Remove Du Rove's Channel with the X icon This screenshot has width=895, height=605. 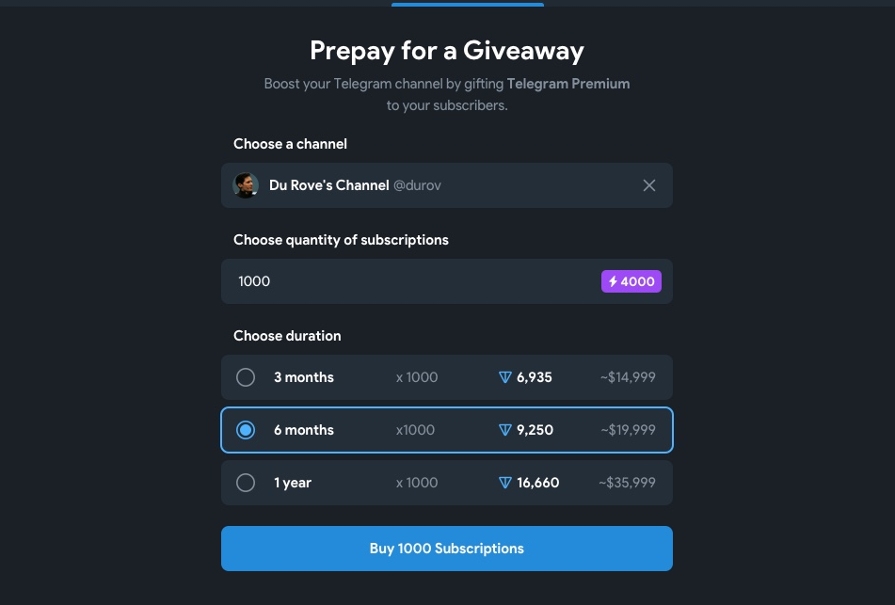pyautogui.click(x=649, y=185)
